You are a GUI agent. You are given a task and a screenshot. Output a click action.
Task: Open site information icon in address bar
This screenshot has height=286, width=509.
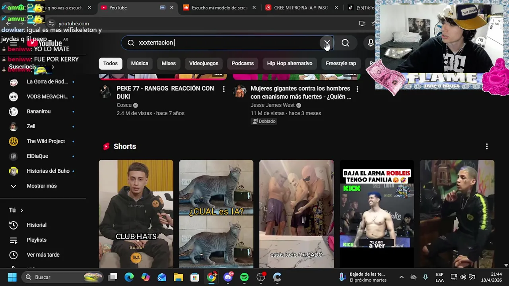51,23
